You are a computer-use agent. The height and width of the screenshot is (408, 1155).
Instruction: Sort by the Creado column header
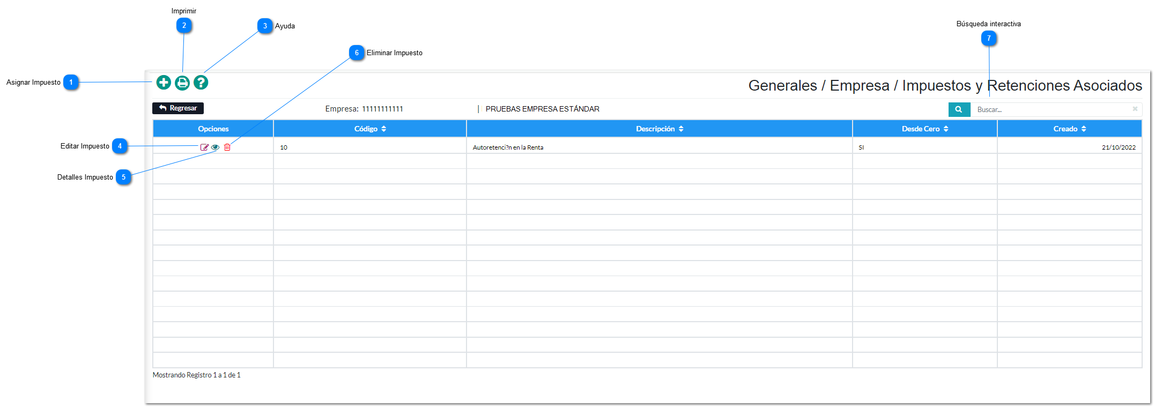pyautogui.click(x=1070, y=129)
